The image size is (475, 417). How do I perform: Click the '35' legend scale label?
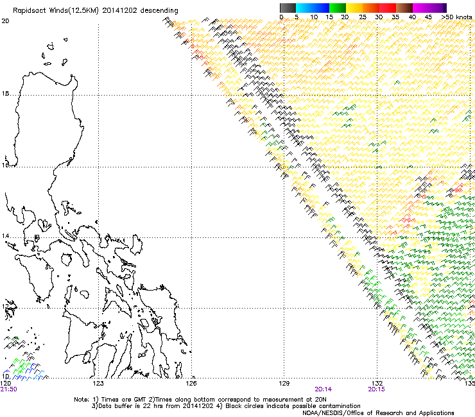[x=395, y=17]
